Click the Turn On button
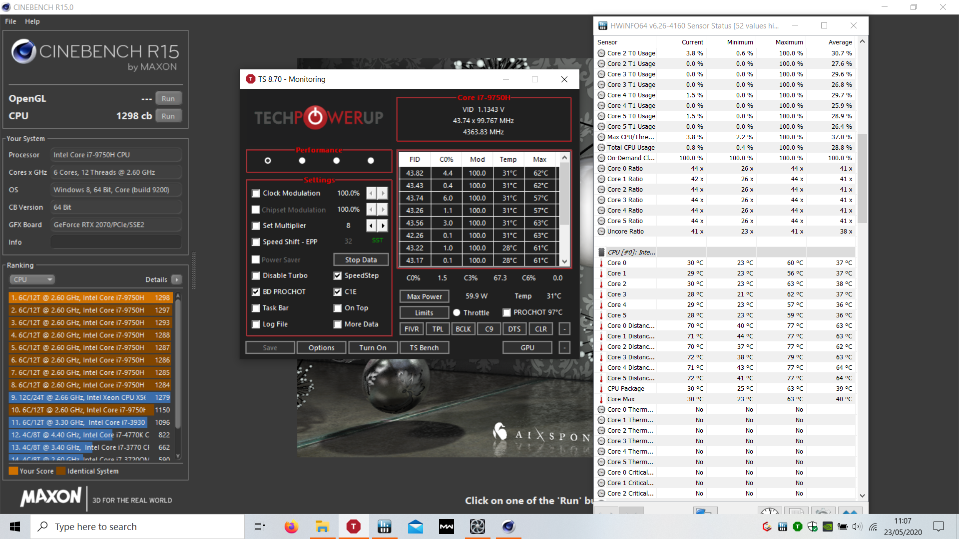 pos(373,347)
